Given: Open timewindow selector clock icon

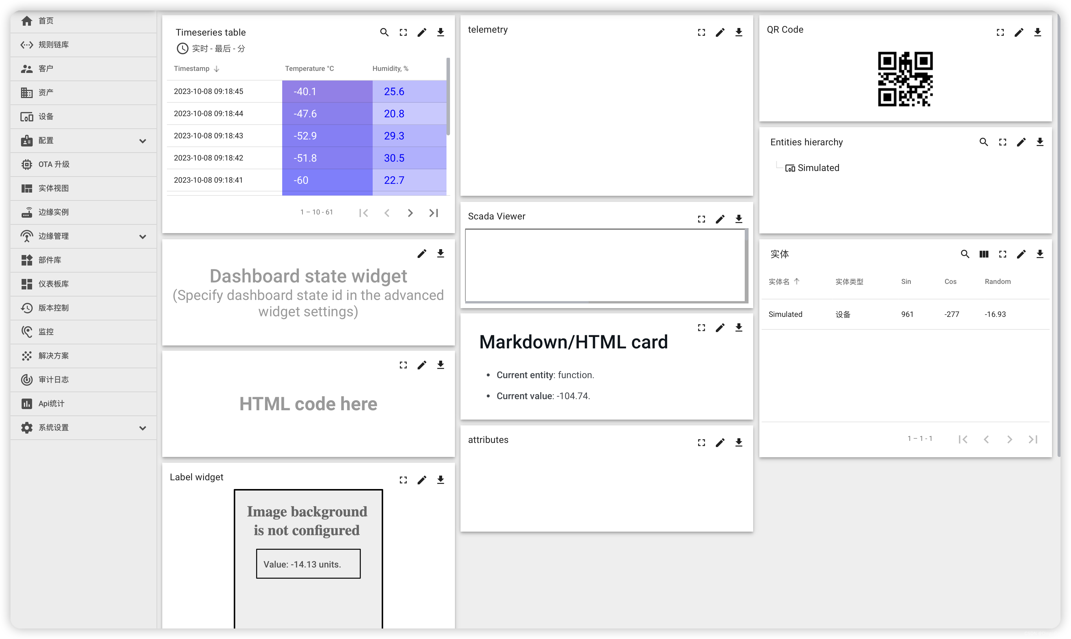Looking at the screenshot, I should click(x=183, y=49).
